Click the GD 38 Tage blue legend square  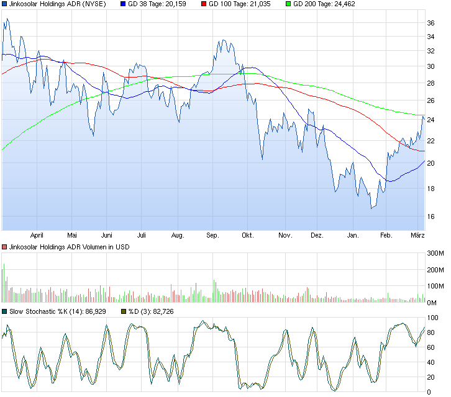[x=123, y=4]
